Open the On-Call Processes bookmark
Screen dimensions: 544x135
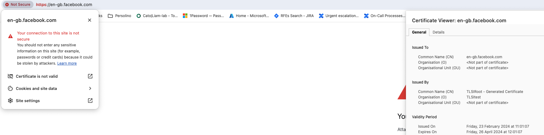pos(384,16)
